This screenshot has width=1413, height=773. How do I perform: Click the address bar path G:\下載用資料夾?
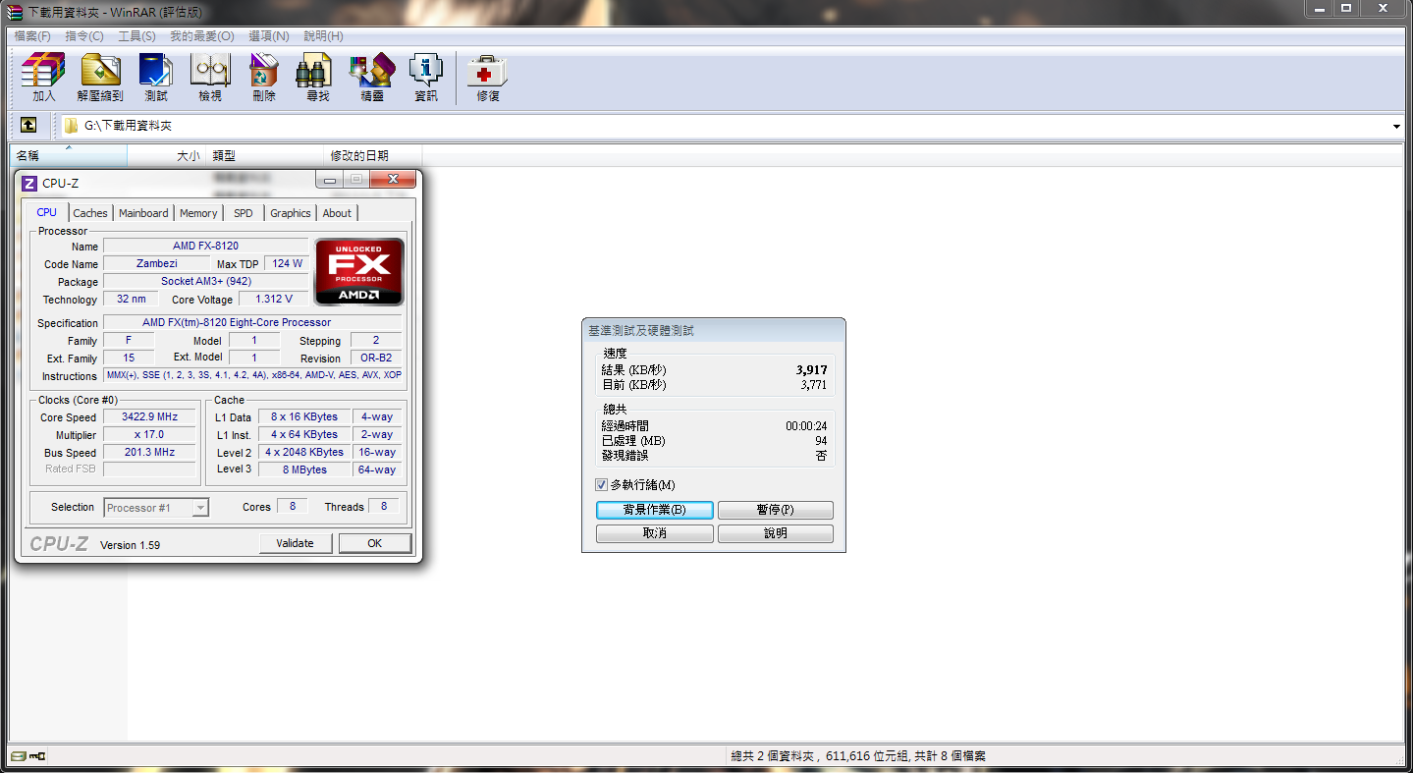click(x=128, y=127)
